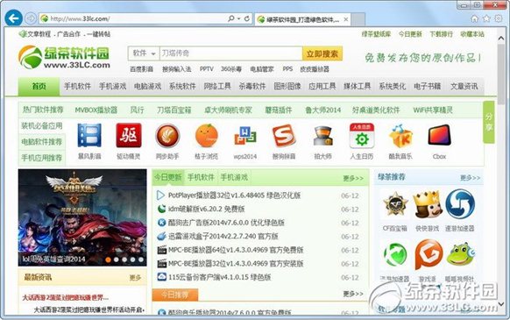Open the Favorites star icon
Screen dimensions: 510x320
tap(486, 19)
